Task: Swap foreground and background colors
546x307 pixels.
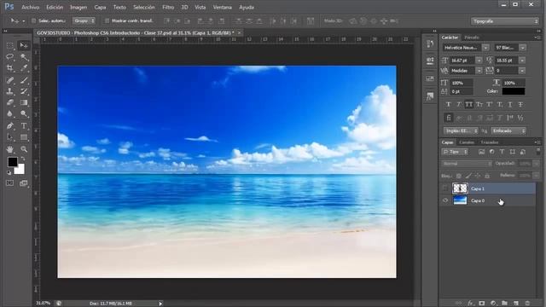Action: 23,159
